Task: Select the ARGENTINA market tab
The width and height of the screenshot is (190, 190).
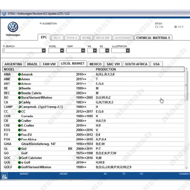Action: click(13, 64)
